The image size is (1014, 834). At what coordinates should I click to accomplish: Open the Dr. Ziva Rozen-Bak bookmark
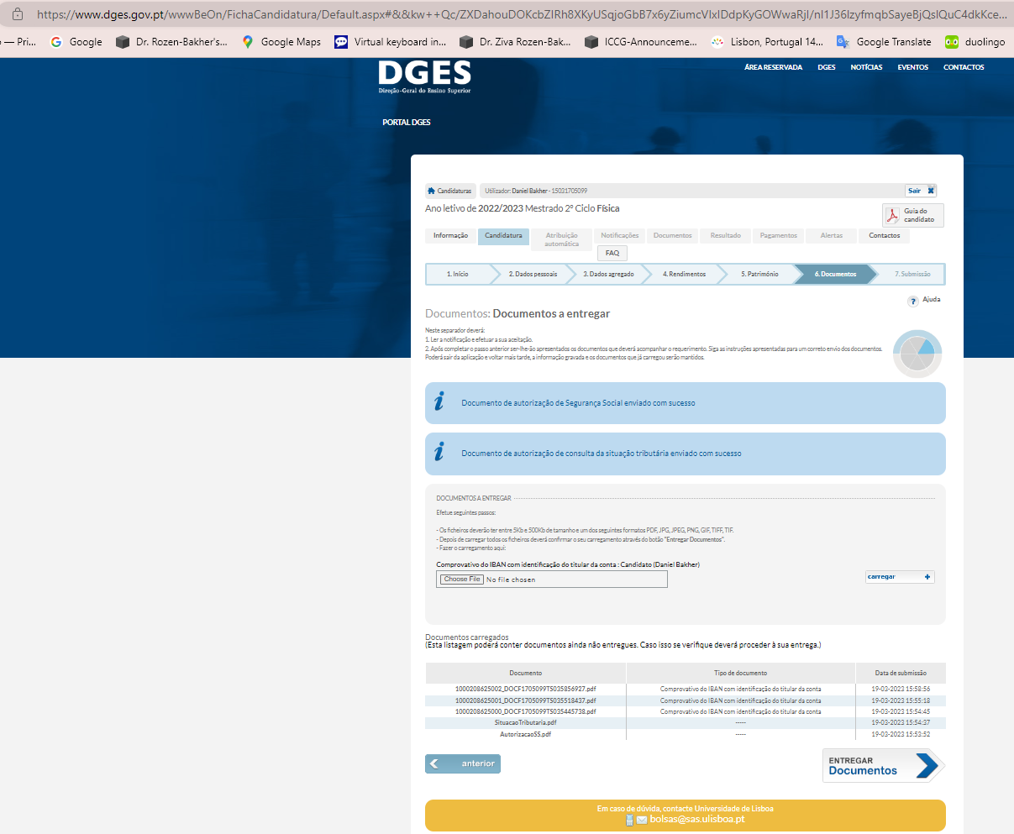[516, 41]
